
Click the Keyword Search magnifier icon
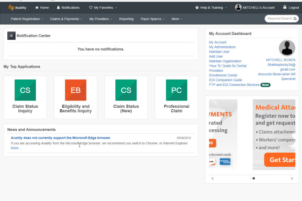[x=295, y=19]
